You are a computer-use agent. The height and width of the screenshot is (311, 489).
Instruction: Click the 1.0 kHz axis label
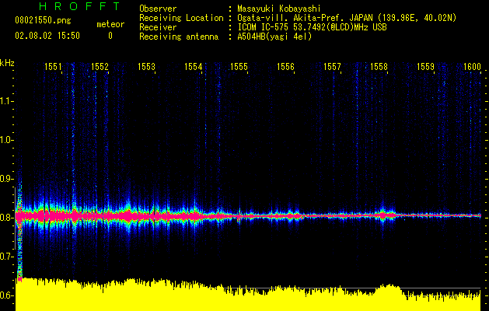click(x=6, y=140)
